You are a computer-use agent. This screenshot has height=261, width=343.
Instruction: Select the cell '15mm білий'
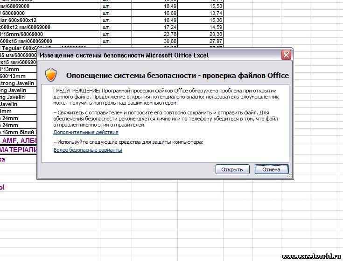point(18,132)
